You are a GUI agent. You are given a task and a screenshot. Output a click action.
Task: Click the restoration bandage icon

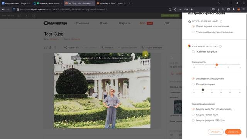click(x=189, y=21)
